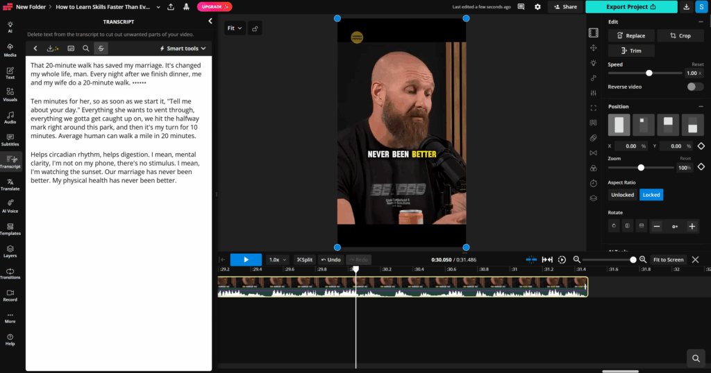
Task: Select the bottom-half position preset
Action: pyautogui.click(x=692, y=125)
